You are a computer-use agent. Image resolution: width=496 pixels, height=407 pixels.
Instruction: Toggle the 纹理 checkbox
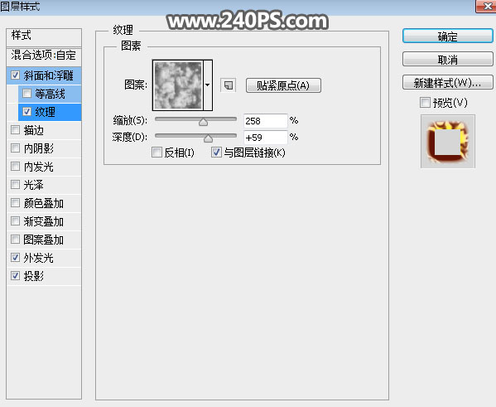(26, 111)
